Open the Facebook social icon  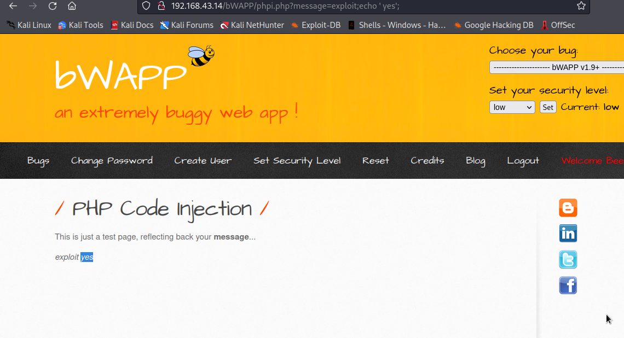[x=568, y=285]
